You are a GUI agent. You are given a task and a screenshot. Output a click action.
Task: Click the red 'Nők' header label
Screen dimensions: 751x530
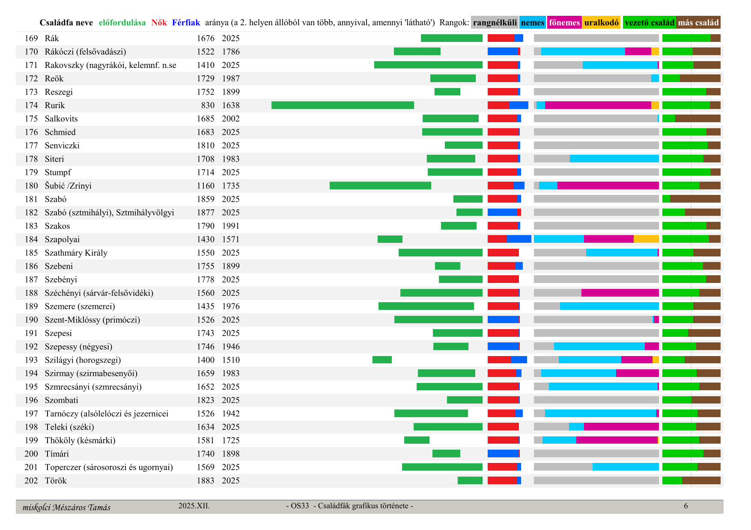(159, 23)
